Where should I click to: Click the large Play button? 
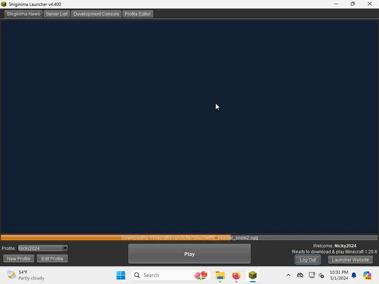pos(189,254)
